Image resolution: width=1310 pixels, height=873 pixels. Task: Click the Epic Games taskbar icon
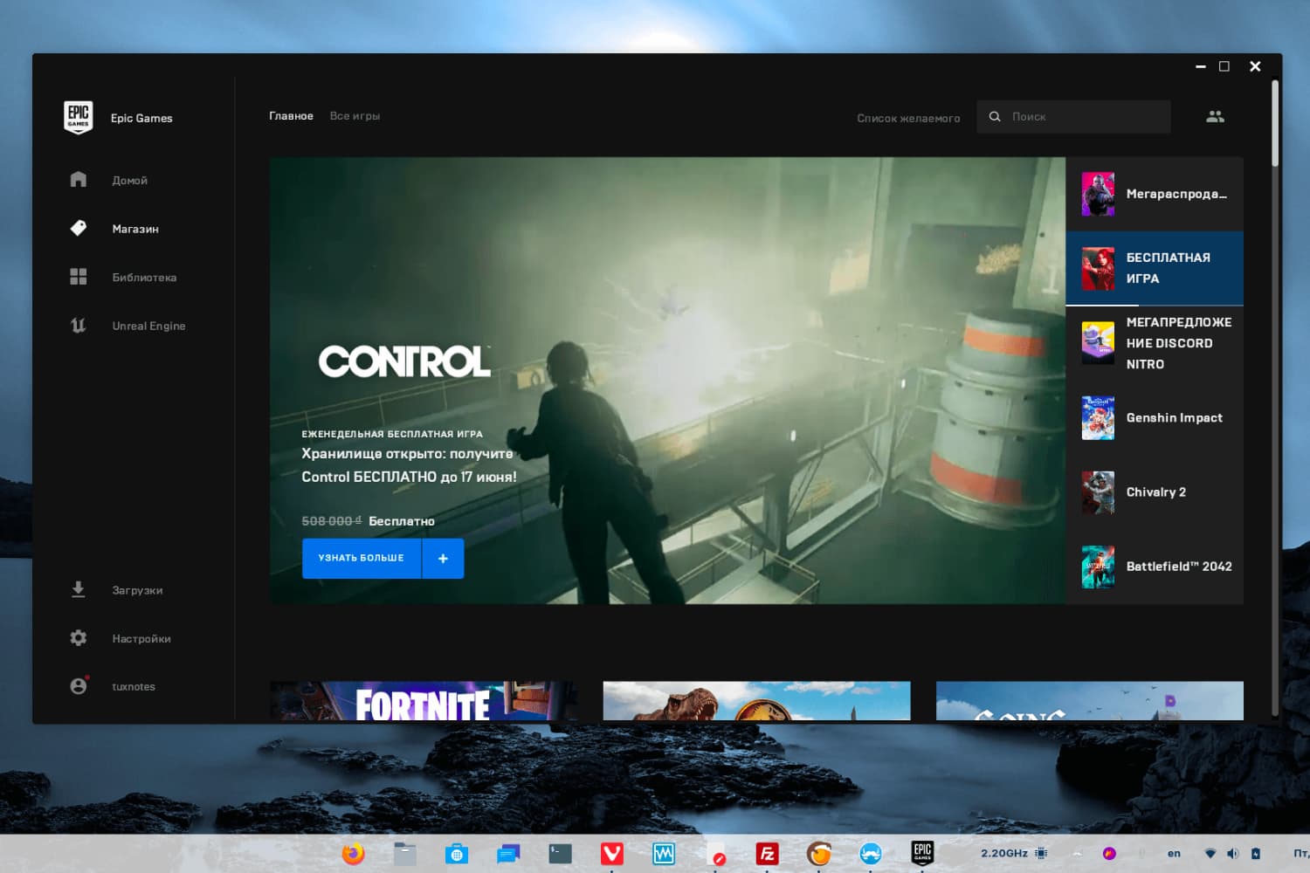click(922, 853)
